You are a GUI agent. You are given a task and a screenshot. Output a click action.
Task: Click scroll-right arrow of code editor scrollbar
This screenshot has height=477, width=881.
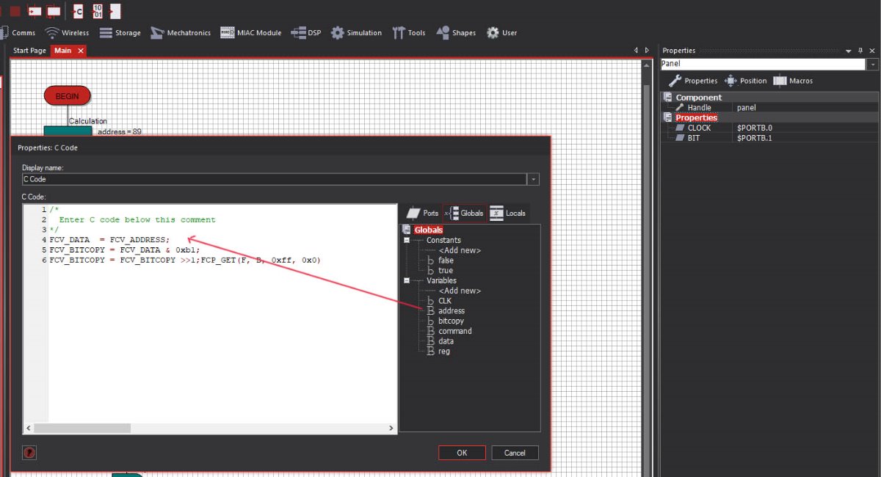pos(391,428)
